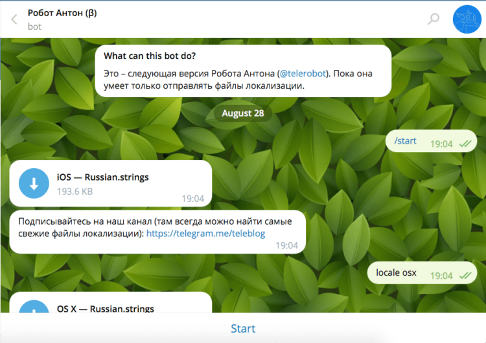The width and height of the screenshot is (486, 343).
Task: Open the robot bot avatar profile picture
Action: [467, 19]
